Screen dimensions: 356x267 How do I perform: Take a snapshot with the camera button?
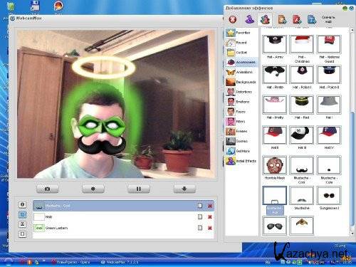click(x=47, y=189)
